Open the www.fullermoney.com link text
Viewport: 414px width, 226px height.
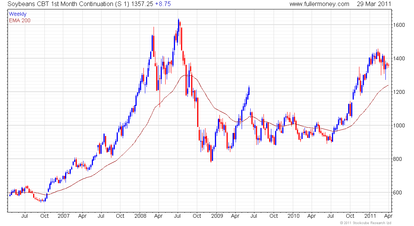319,4
